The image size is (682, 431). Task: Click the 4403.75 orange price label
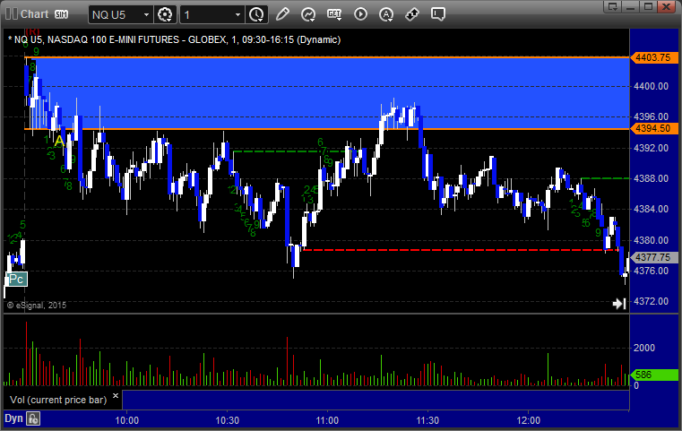tap(653, 57)
